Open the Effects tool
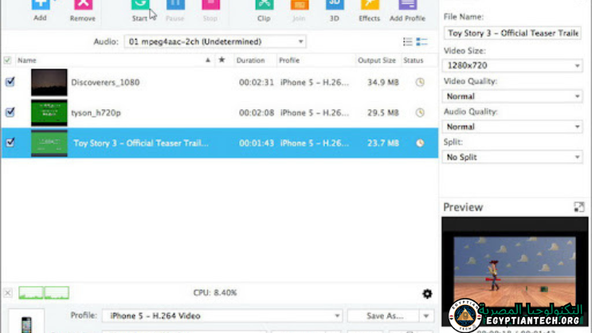Image resolution: width=592 pixels, height=333 pixels. click(370, 6)
